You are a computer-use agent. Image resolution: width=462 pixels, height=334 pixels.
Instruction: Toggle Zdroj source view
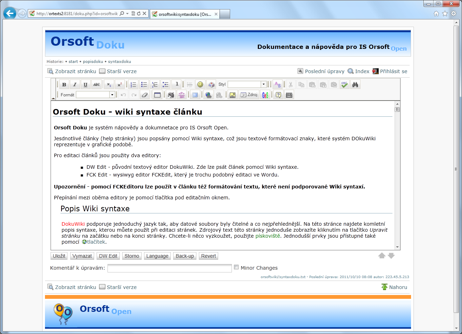pyautogui.click(x=249, y=95)
